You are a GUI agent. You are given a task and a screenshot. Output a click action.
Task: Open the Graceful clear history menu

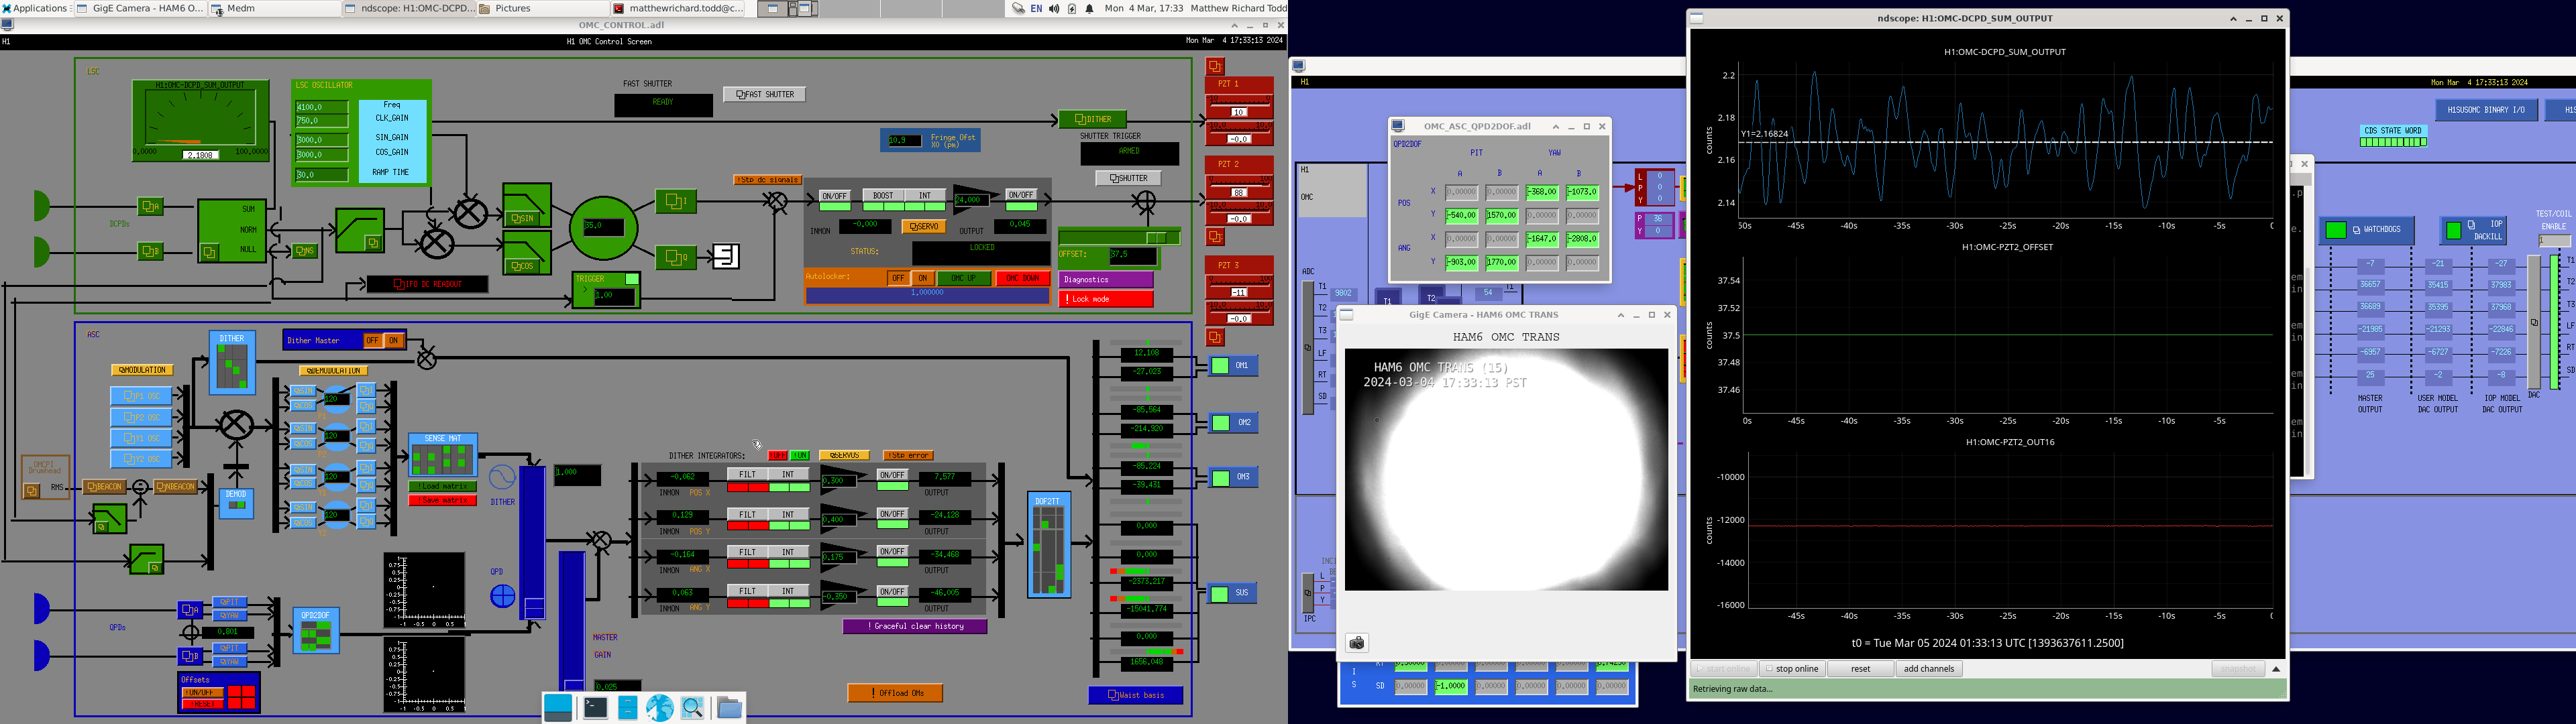pyautogui.click(x=915, y=626)
